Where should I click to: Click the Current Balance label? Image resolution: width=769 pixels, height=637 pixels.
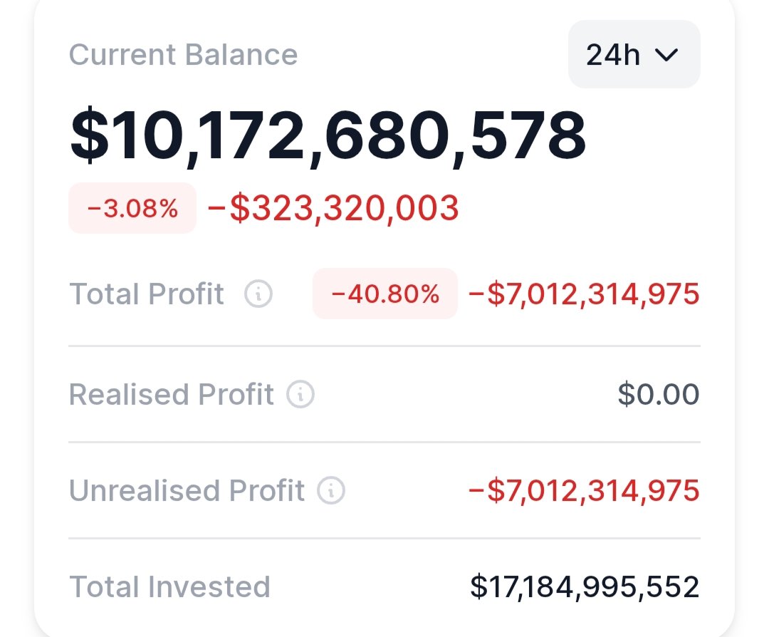(183, 55)
